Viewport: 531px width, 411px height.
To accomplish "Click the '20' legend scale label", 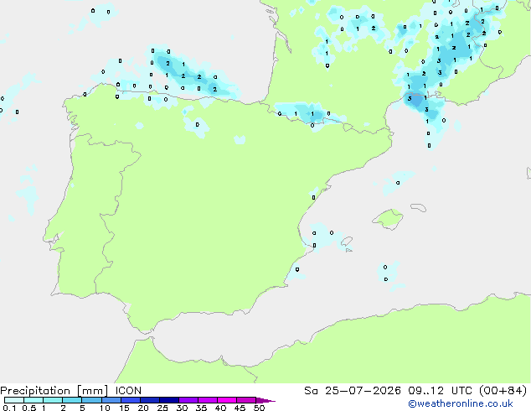I will tap(143, 408).
